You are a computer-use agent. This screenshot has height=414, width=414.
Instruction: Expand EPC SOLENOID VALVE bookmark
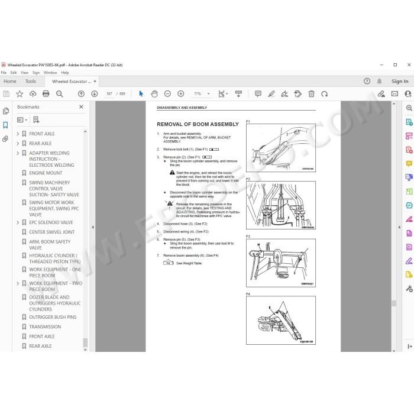(x=18, y=222)
